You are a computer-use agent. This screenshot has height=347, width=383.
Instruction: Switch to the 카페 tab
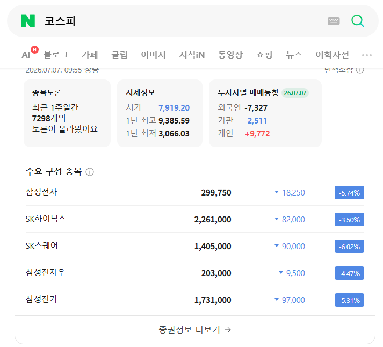coord(90,55)
